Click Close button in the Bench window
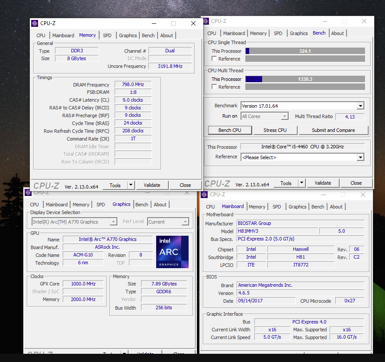385x362 pixels. click(356, 183)
